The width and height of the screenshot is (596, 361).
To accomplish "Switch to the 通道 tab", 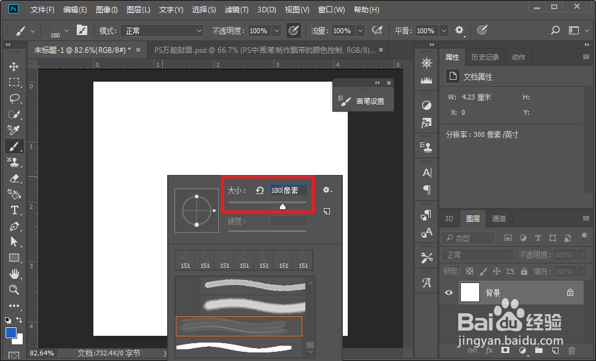I will tap(499, 219).
